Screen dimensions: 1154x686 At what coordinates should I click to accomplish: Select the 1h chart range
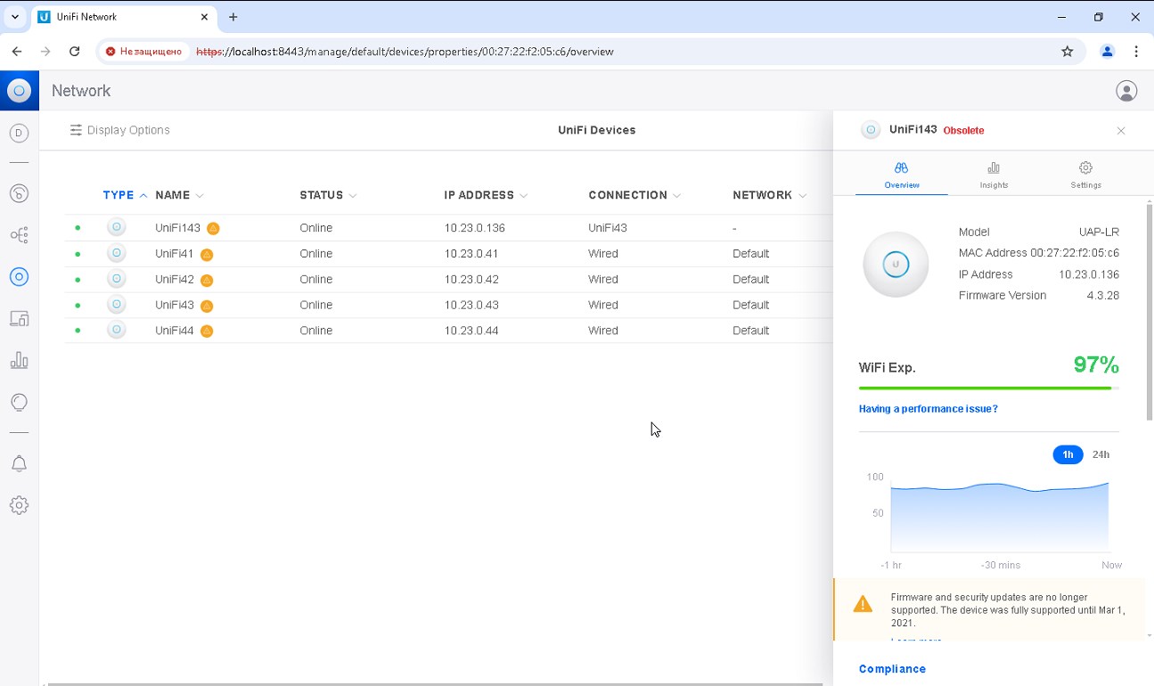[x=1068, y=454]
